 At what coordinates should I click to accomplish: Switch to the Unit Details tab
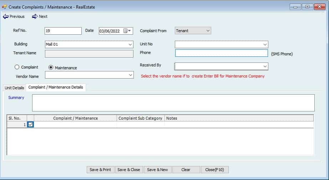tap(14, 88)
